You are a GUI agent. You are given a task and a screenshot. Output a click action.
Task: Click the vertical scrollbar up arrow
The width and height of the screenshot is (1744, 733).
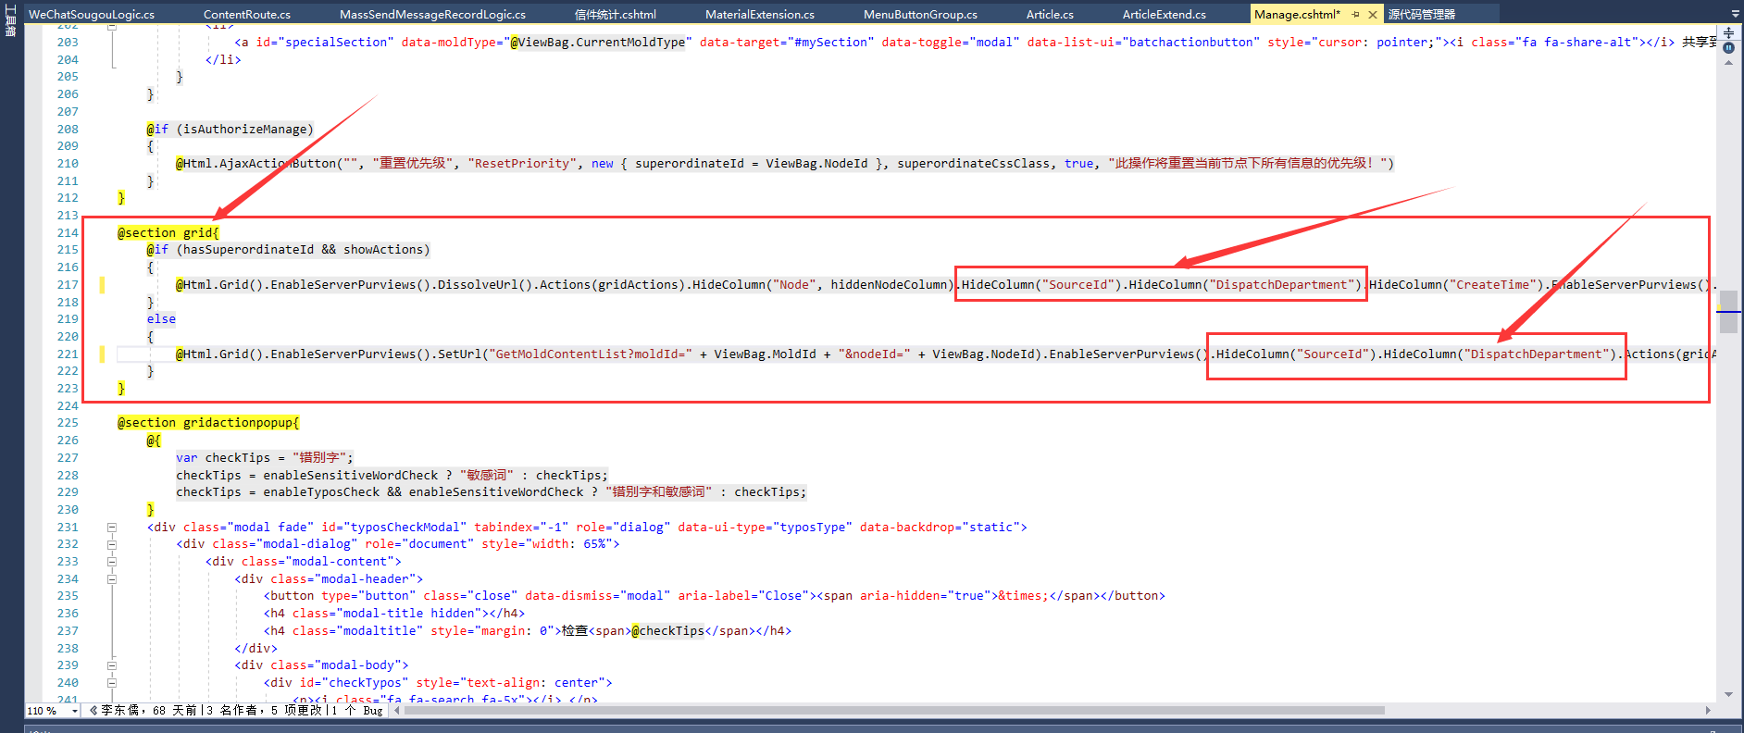(x=1728, y=63)
